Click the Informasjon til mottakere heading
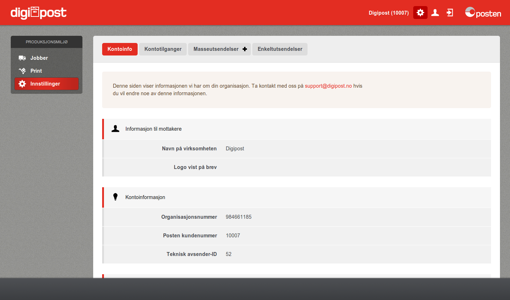 point(153,129)
